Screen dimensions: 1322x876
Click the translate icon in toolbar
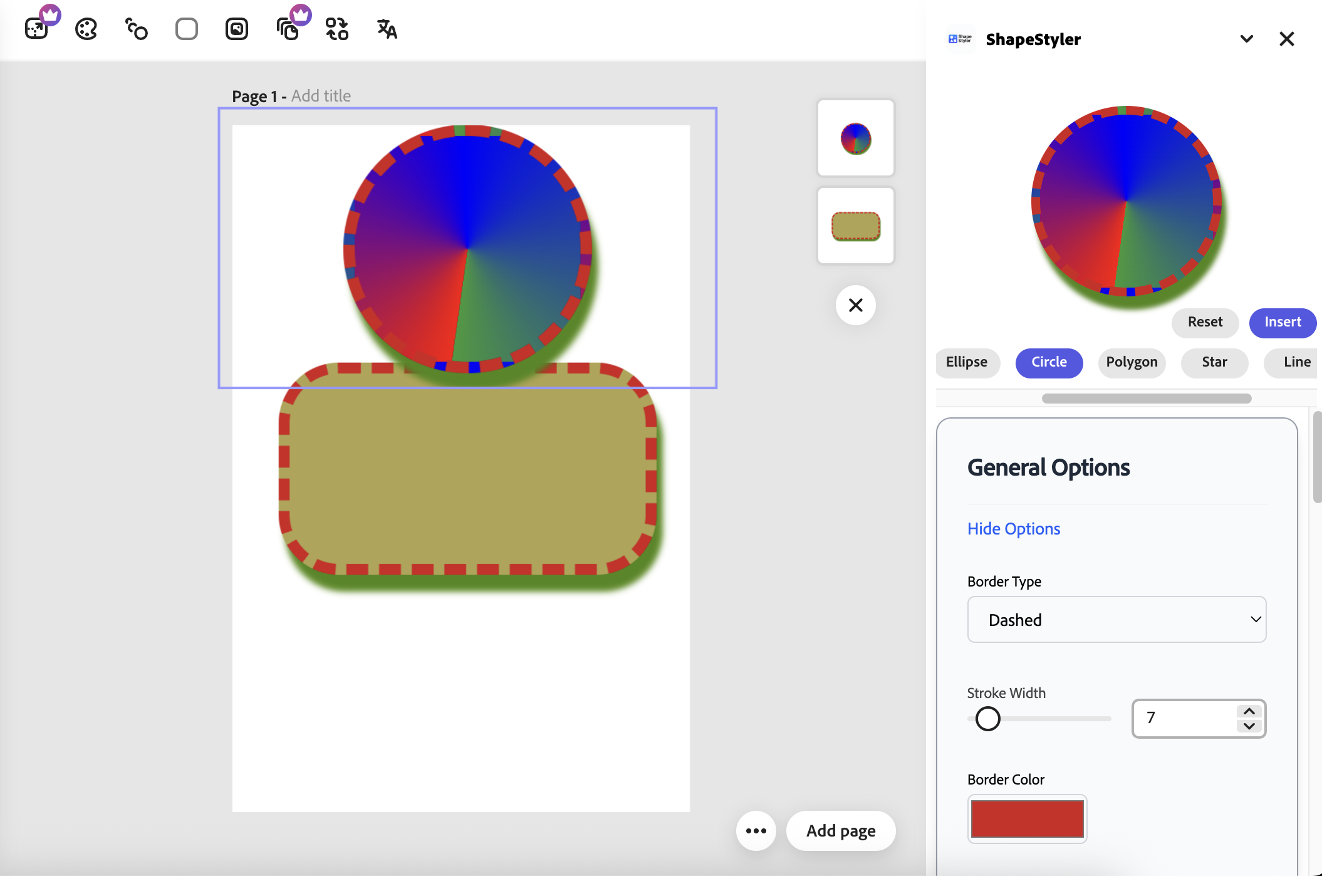click(x=387, y=29)
